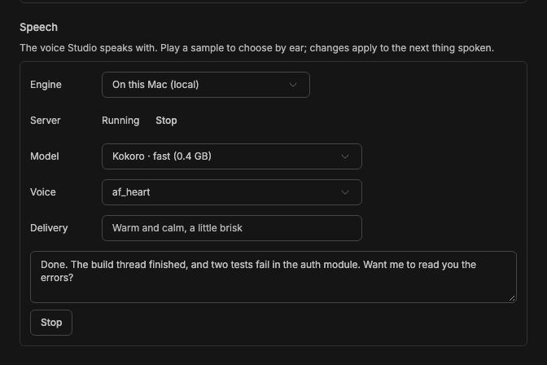Click the Delivery text field

(232, 228)
